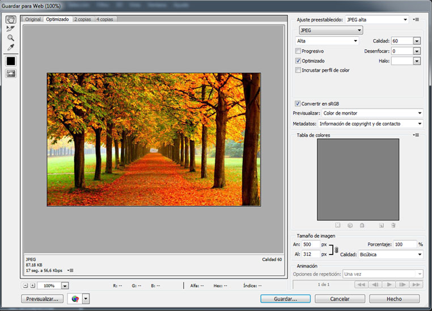The image size is (432, 311).
Task: Open the Ajuste preestablecido dropdown
Action: click(x=377, y=19)
